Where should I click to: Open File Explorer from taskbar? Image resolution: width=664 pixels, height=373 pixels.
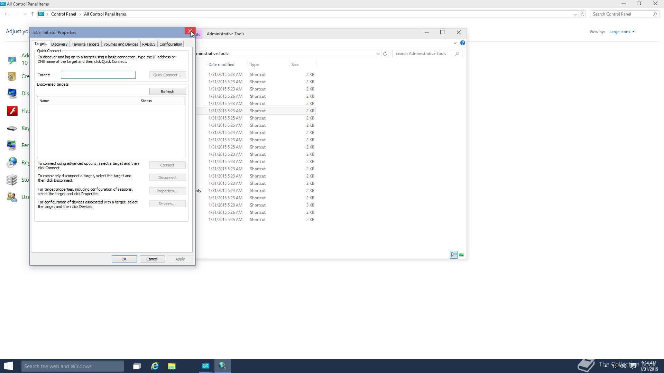172,366
